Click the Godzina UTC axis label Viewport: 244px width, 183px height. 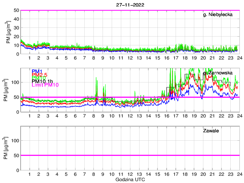(x=130, y=179)
